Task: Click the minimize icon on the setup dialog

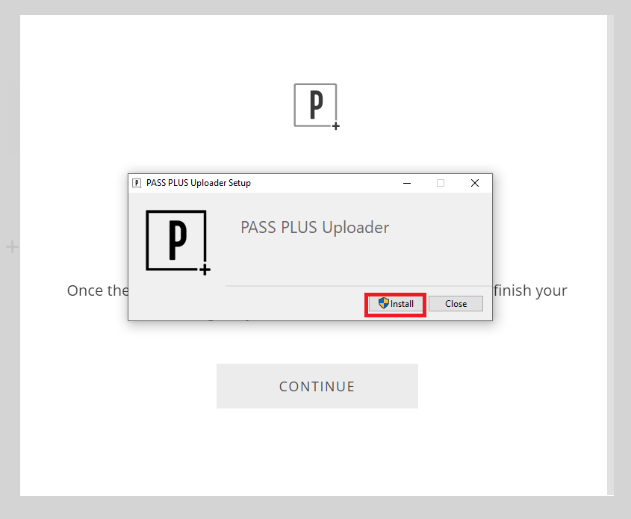Action: coord(407,182)
